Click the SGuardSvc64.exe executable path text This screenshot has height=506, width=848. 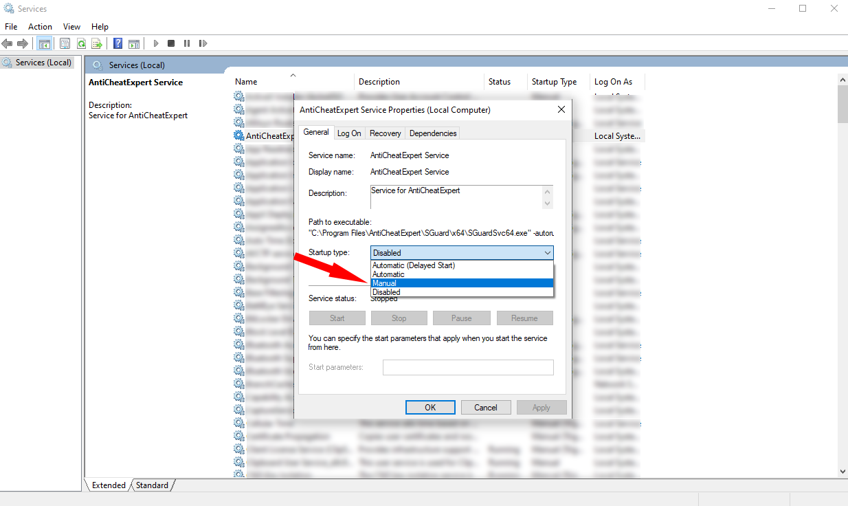pos(431,233)
